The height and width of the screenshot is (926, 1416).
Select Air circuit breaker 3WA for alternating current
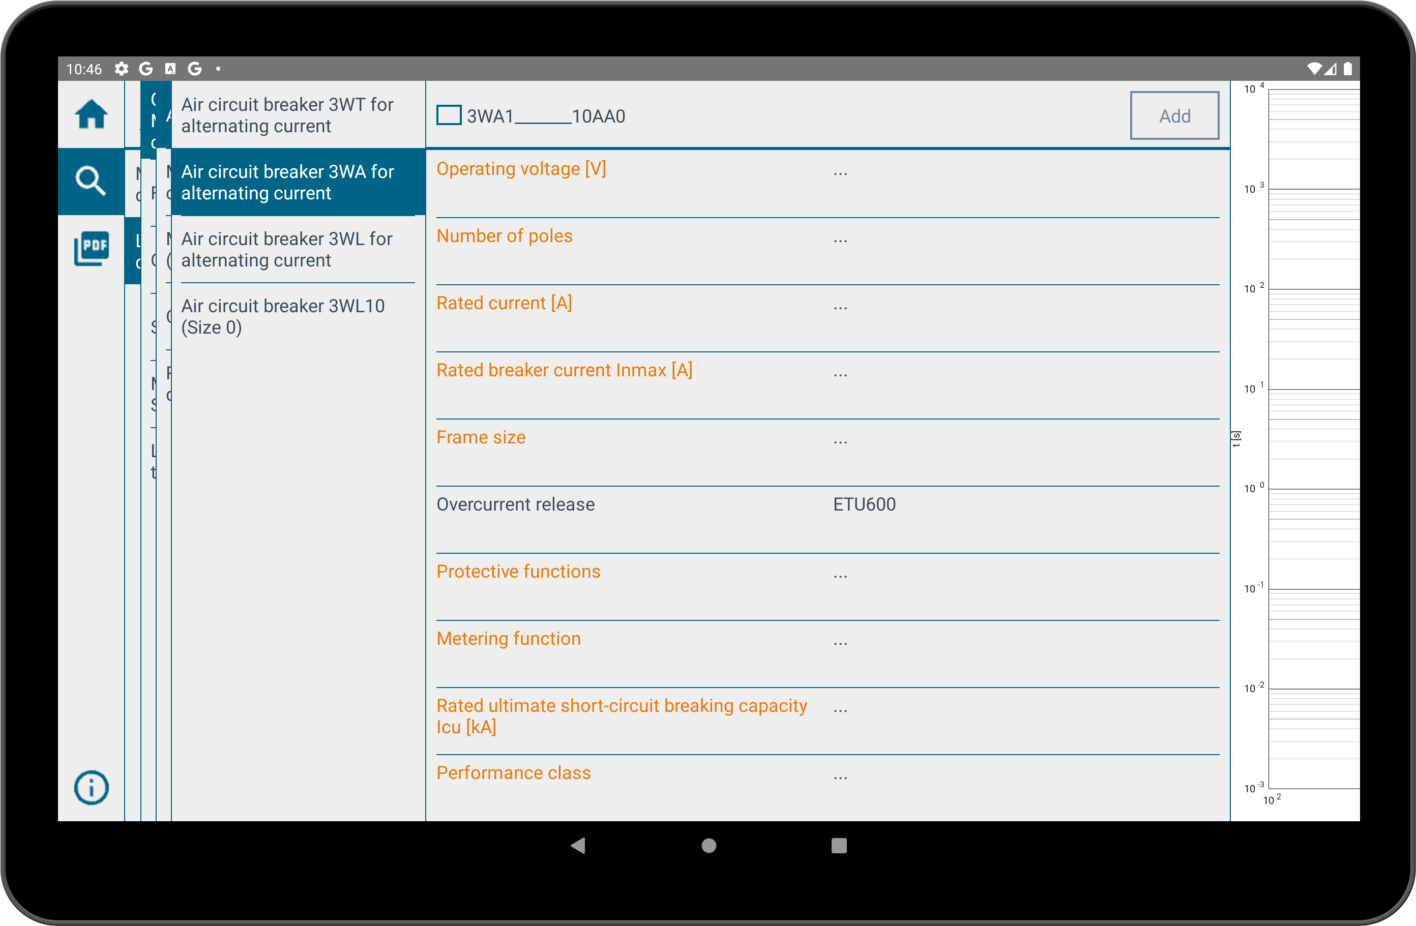tap(298, 182)
